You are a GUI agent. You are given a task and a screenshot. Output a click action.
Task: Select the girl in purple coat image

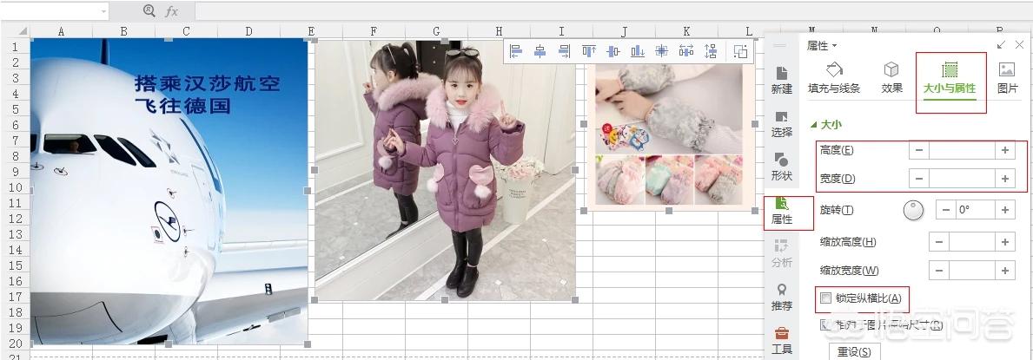pyautogui.click(x=445, y=170)
